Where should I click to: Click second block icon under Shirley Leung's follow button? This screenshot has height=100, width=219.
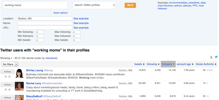click(x=9, y=77)
